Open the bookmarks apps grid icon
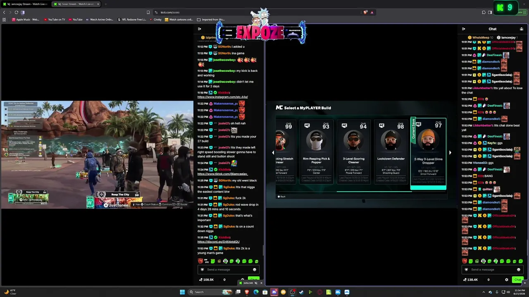Viewport: 529px width, 297px height. tap(4, 19)
